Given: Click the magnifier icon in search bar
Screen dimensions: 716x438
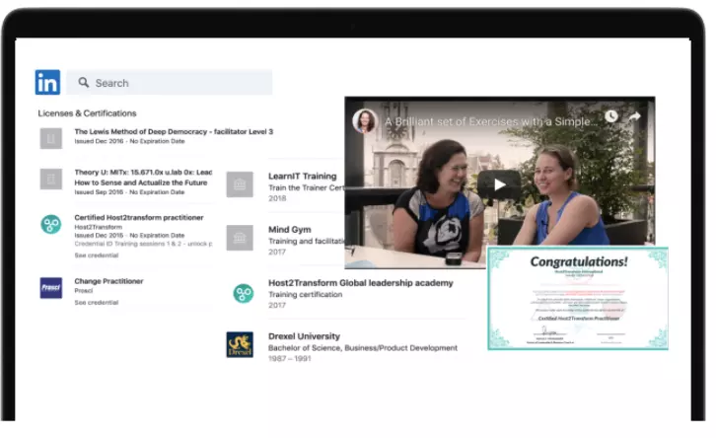Looking at the screenshot, I should tap(84, 82).
